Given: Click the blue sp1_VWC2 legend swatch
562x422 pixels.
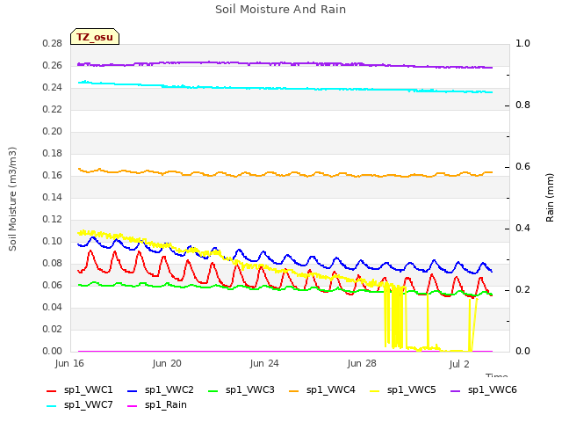Looking at the screenshot, I should (133, 390).
